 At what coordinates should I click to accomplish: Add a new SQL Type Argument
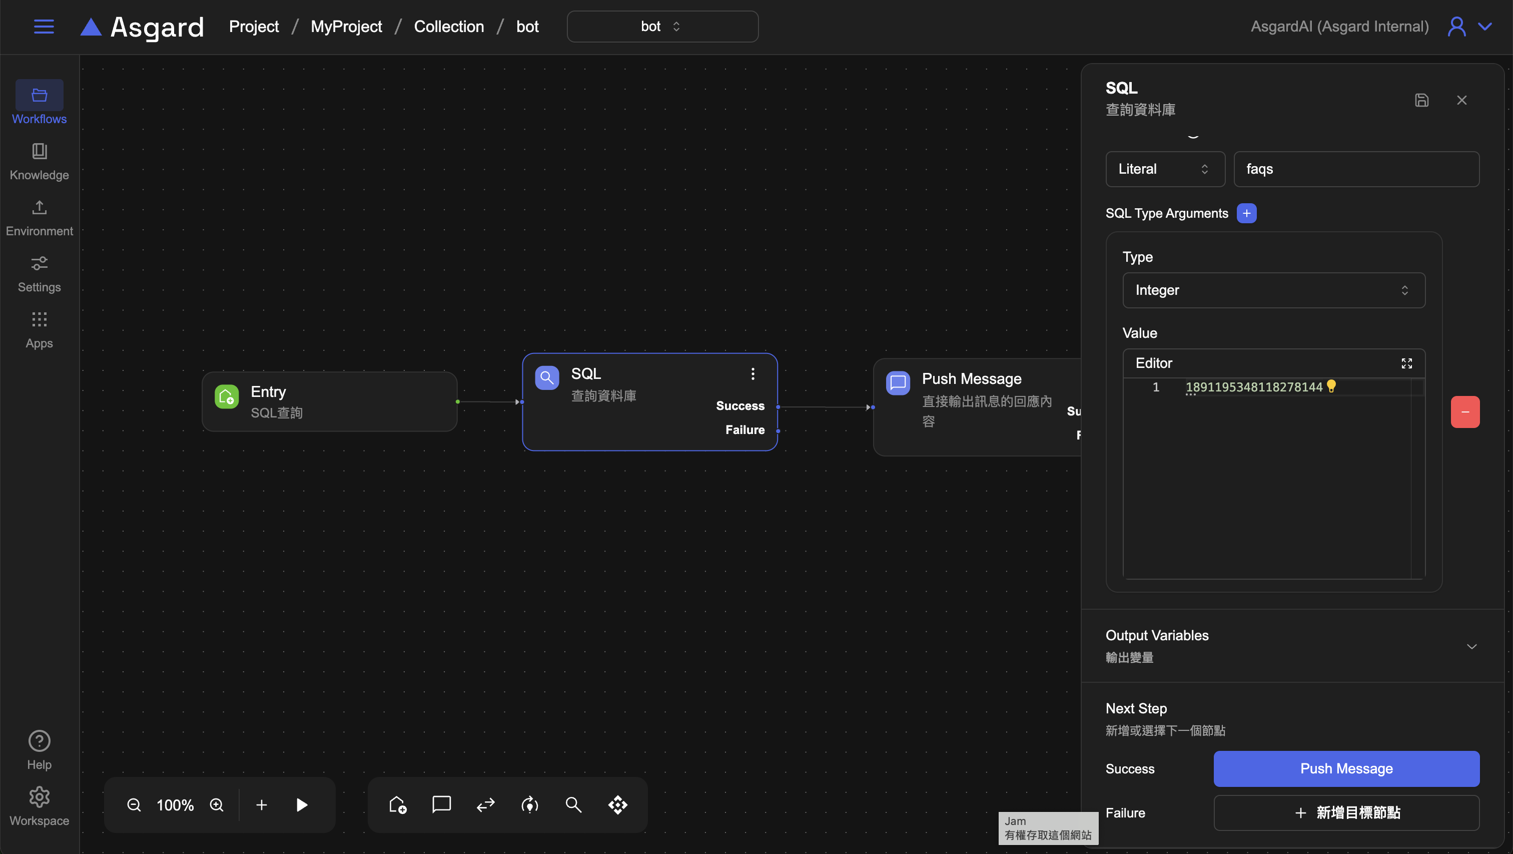point(1246,213)
